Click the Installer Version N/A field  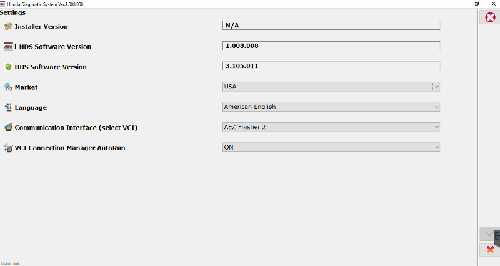[331, 26]
